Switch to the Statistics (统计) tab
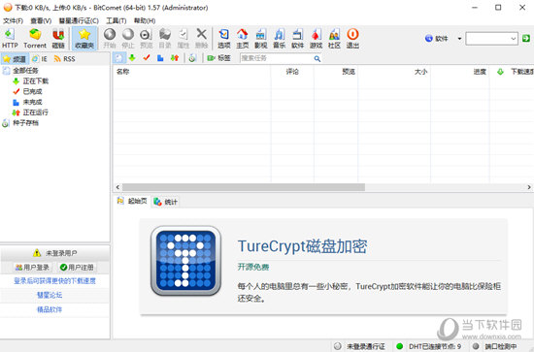Viewport: 534px width, 352px height. coord(165,202)
